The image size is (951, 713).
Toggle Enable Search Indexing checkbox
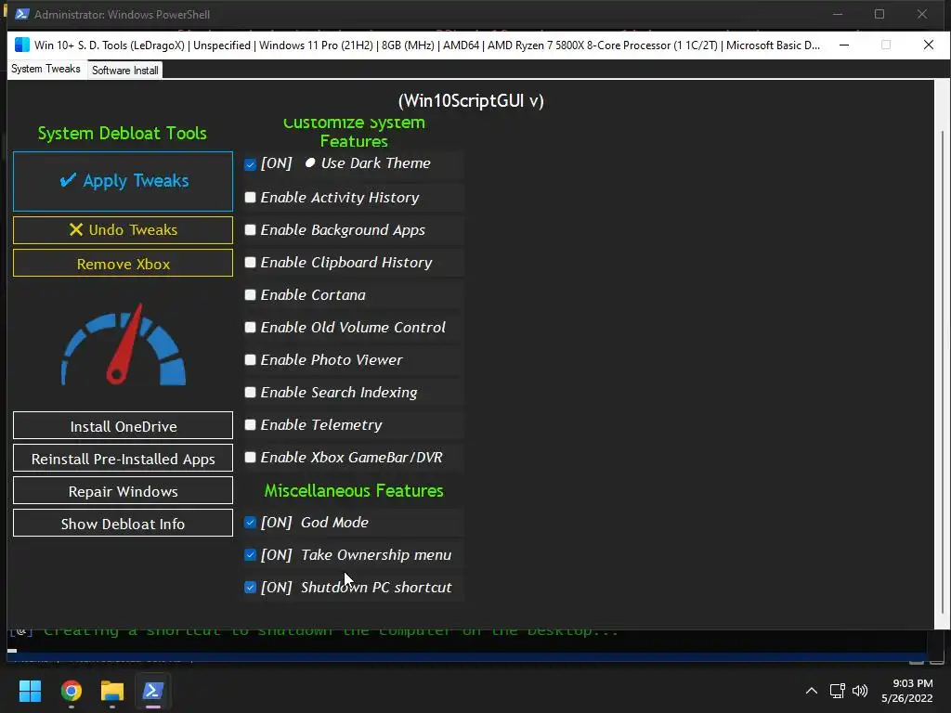(250, 393)
